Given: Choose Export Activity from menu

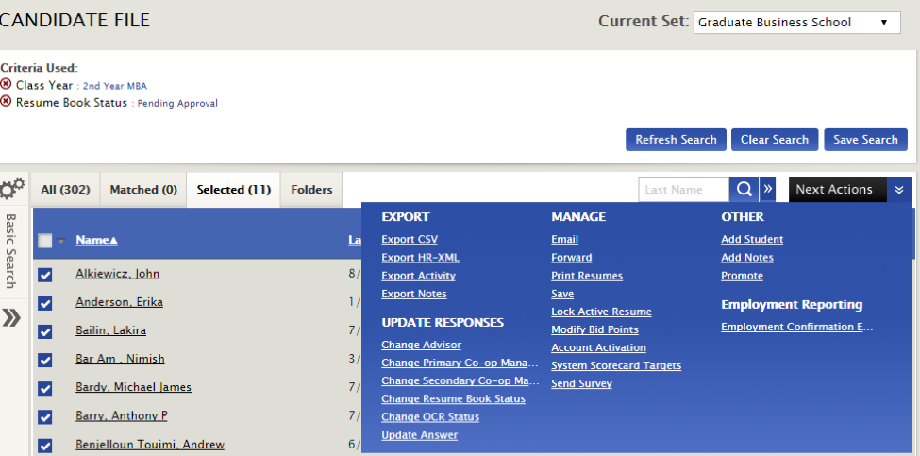Looking at the screenshot, I should [x=418, y=276].
